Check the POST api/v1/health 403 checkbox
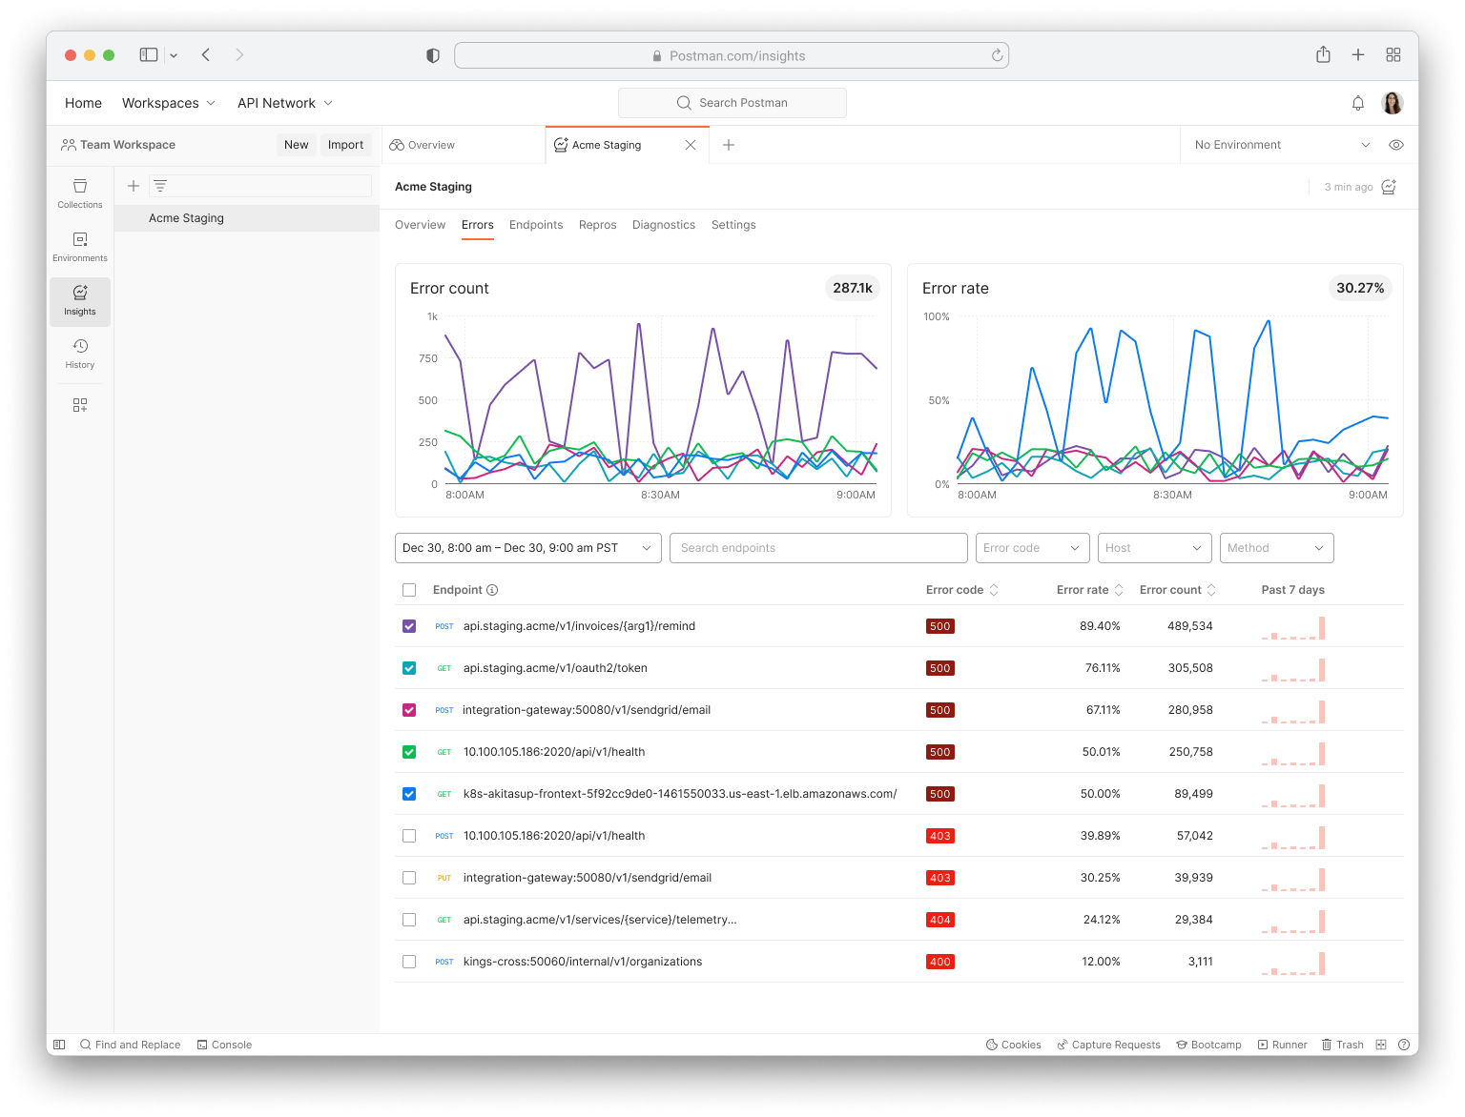Viewport: 1465px width, 1117px height. pyautogui.click(x=409, y=836)
